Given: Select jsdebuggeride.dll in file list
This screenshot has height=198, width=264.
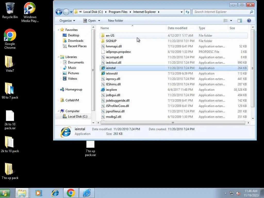Looking at the screenshot, I should pos(118,101).
